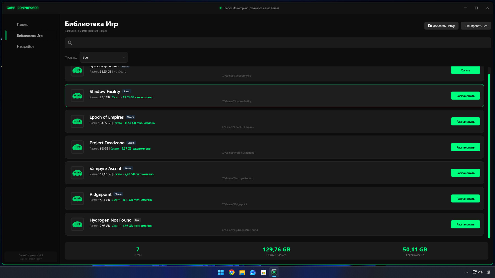This screenshot has width=495, height=278.
Task: Click the Shadow Facility gamepad icon
Action: tap(77, 96)
